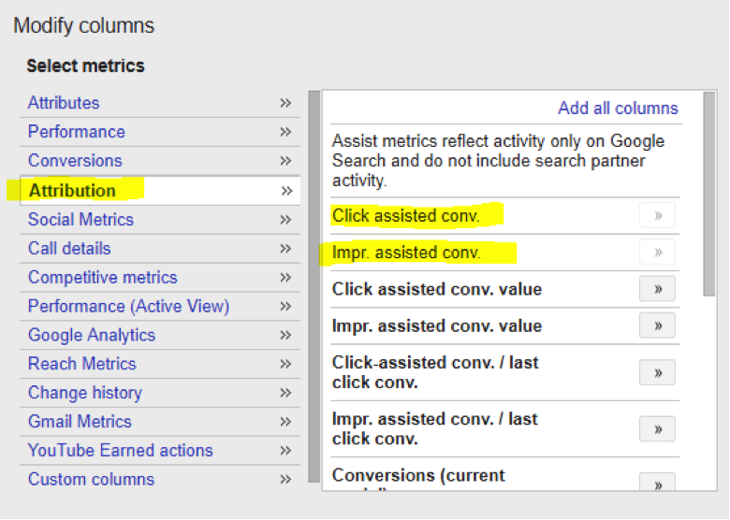Add Click-assisted conv. / last click conv. column
This screenshot has height=520, width=730.
pos(657,372)
